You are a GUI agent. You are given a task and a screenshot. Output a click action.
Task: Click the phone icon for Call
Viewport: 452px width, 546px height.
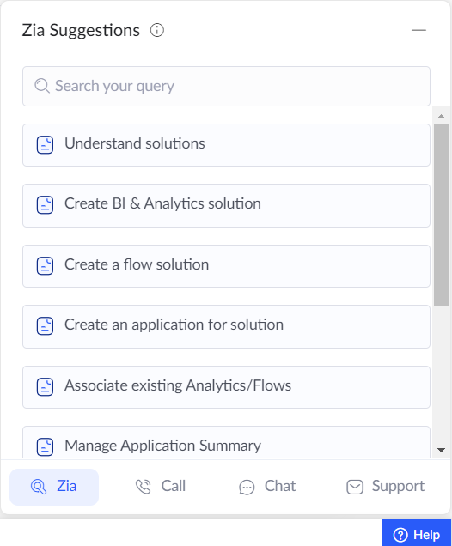pos(143,487)
